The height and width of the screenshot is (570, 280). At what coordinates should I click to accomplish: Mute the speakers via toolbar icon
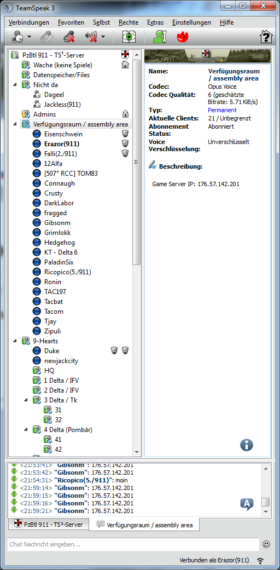coord(91,36)
